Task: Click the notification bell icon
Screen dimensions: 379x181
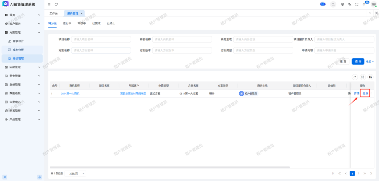Action: point(364,4)
